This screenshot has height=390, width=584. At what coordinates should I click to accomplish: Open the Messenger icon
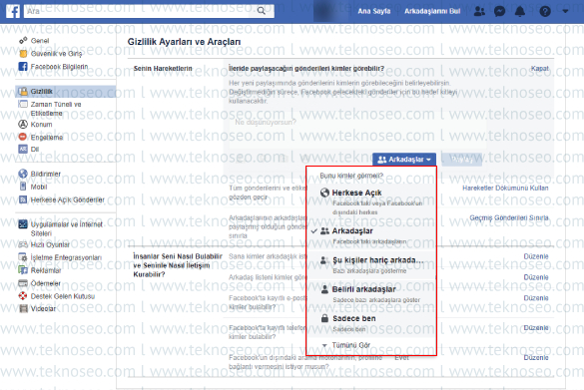point(499,11)
